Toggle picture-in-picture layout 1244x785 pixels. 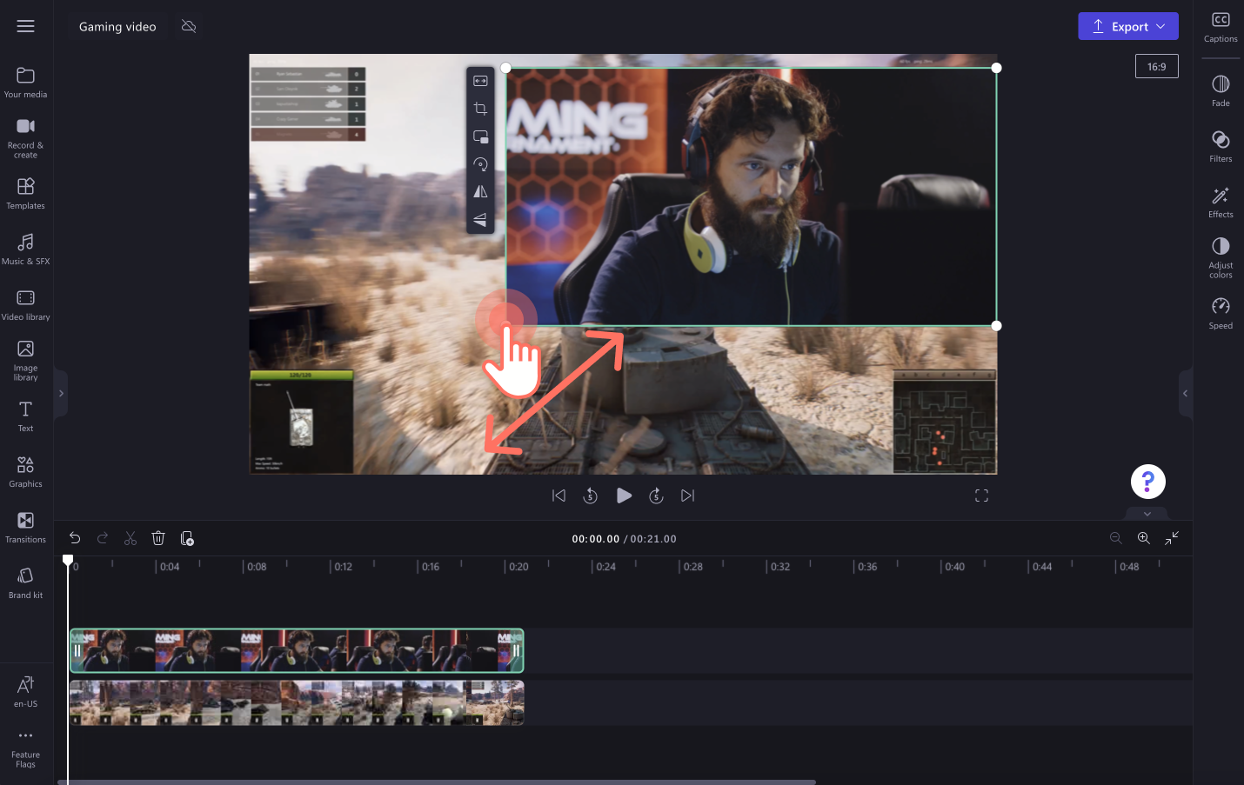[480, 136]
